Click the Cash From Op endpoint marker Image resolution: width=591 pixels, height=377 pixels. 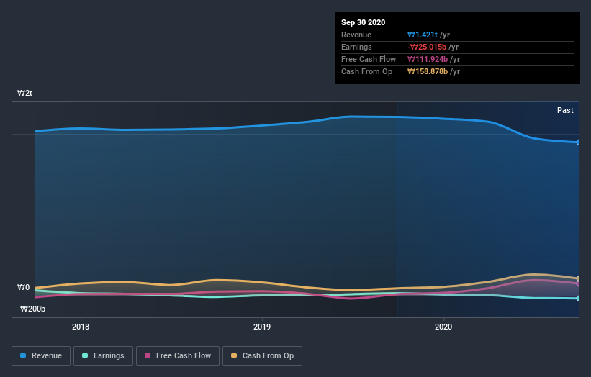(x=579, y=278)
